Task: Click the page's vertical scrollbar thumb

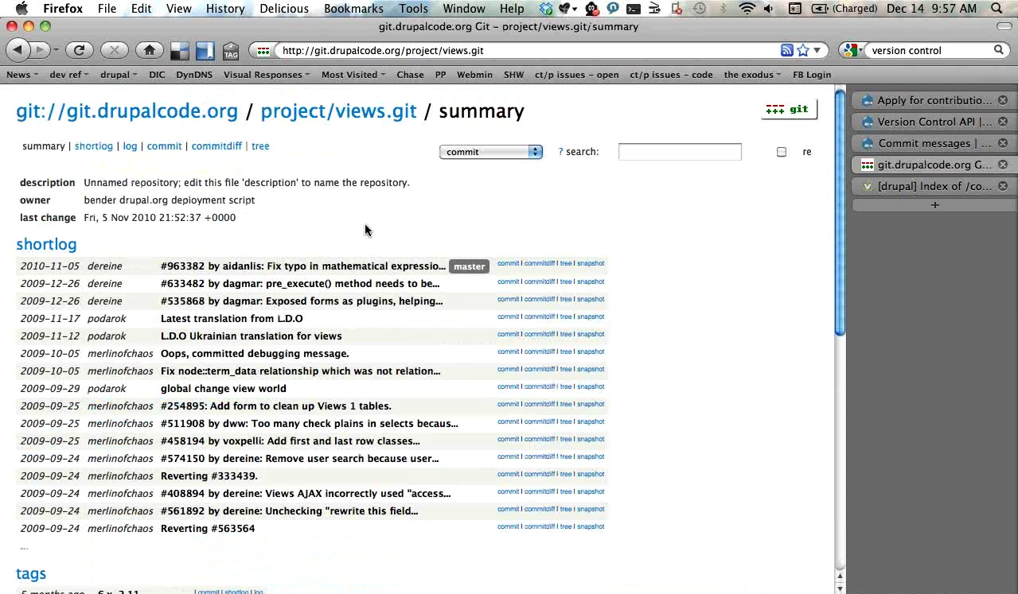Action: pyautogui.click(x=840, y=212)
